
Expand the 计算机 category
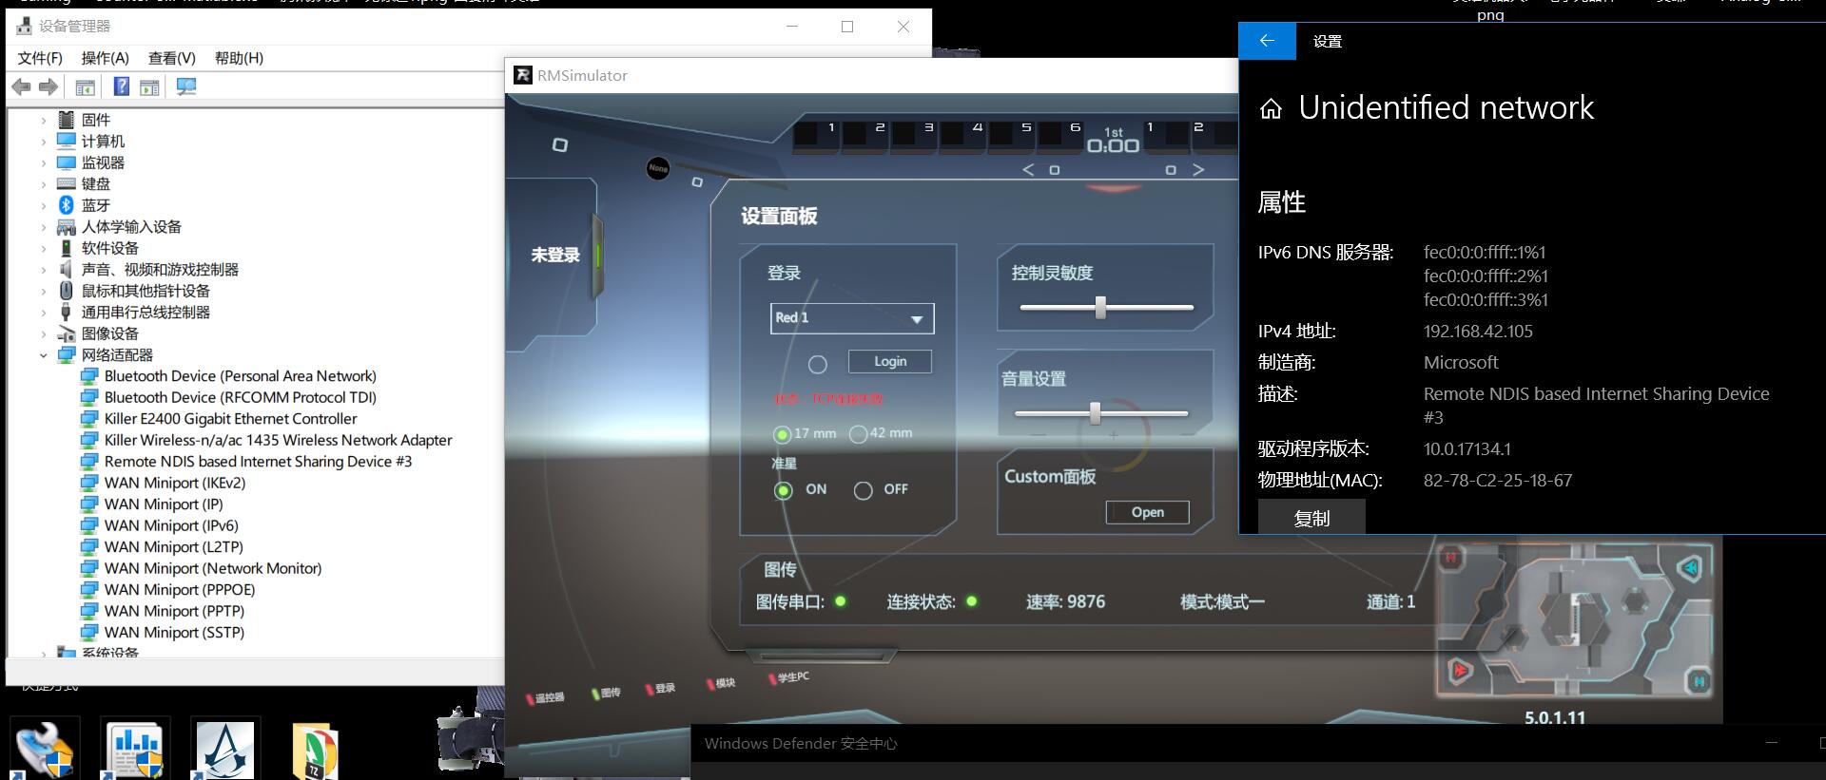[43, 142]
